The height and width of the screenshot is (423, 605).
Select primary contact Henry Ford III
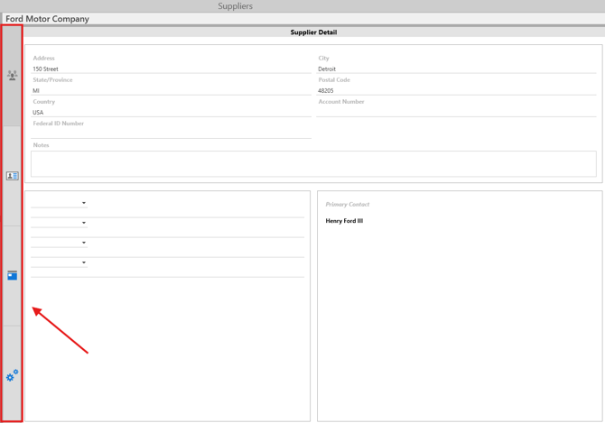(344, 221)
